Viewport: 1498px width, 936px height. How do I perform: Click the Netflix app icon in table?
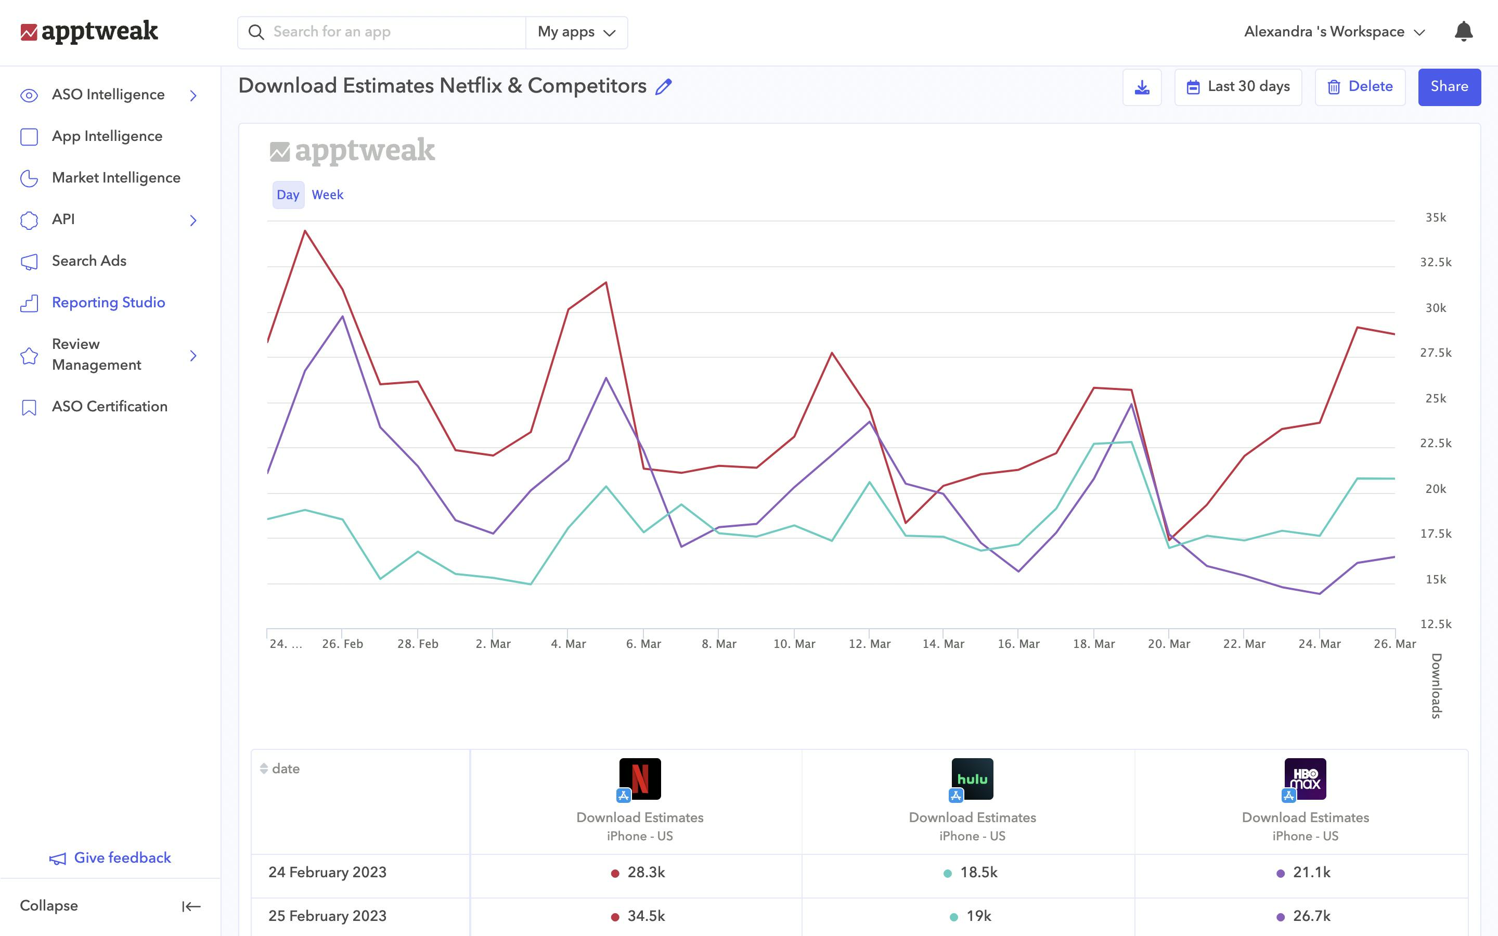pyautogui.click(x=639, y=779)
